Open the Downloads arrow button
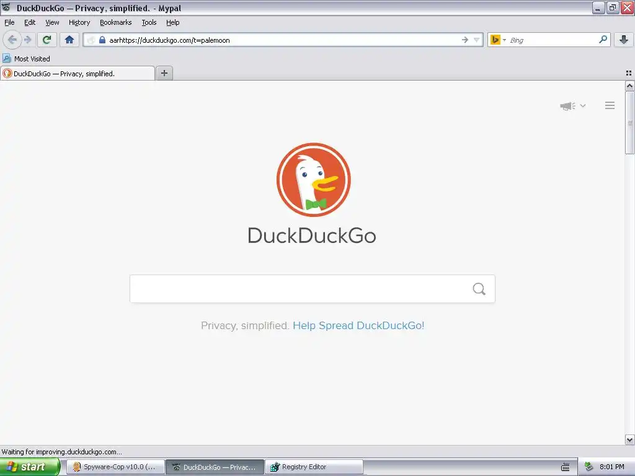635x476 pixels. coord(624,40)
